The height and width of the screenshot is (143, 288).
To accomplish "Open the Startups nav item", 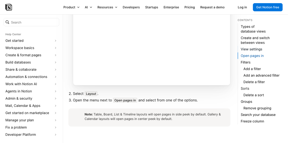I will 151,7.
